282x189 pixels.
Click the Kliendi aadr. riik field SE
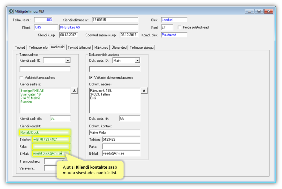tap(60, 118)
